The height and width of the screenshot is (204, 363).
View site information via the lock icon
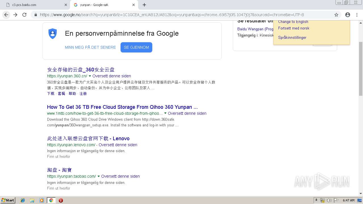[35, 15]
